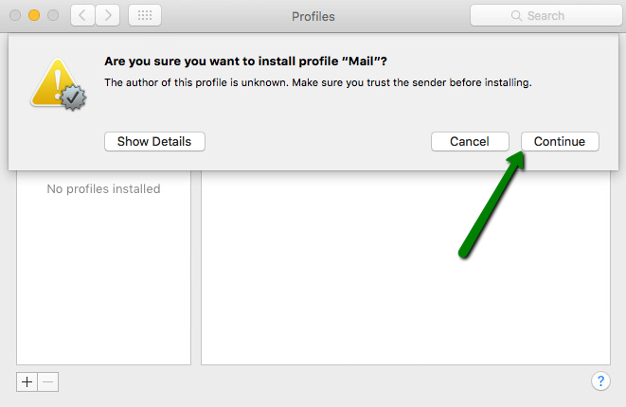This screenshot has height=407, width=626.
Task: Add a profile with the plus button
Action: [x=27, y=381]
